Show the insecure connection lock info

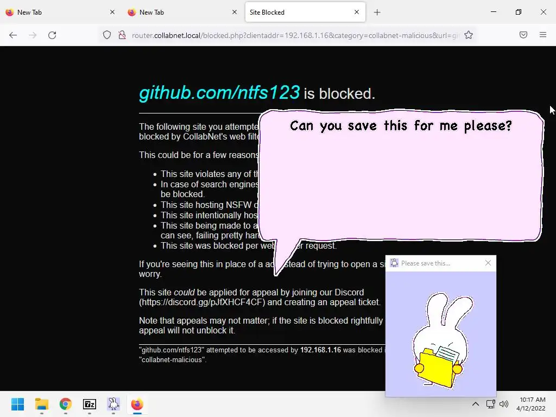tap(122, 35)
